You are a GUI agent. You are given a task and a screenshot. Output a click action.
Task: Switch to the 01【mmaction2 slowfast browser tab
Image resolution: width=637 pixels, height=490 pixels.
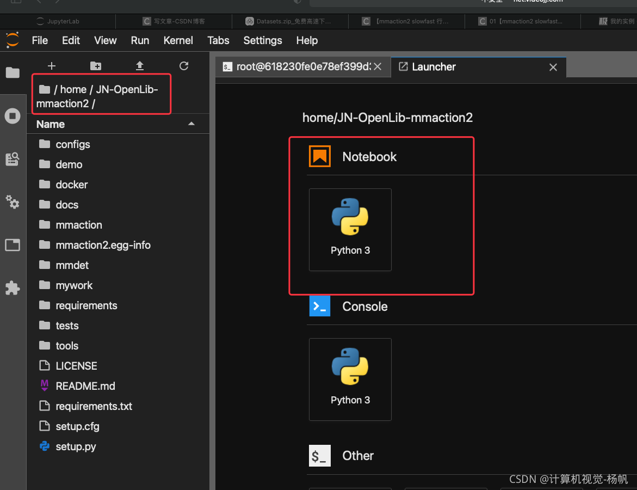pos(523,21)
